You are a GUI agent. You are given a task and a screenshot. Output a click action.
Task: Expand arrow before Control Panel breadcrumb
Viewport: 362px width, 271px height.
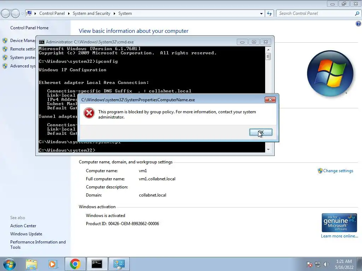tap(35, 14)
